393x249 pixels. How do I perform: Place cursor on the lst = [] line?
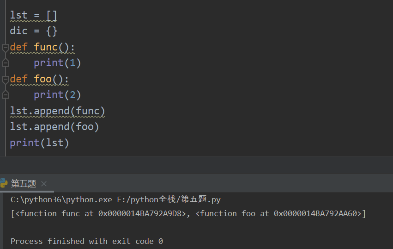tap(34, 15)
